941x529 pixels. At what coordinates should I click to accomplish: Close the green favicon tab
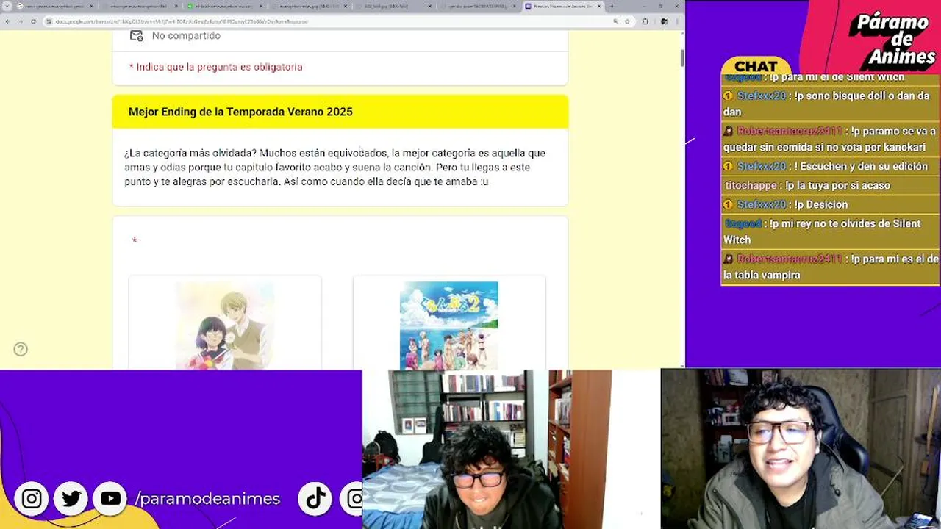coord(261,6)
